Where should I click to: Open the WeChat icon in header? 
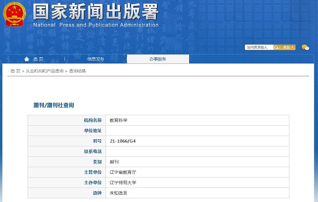[306, 47]
